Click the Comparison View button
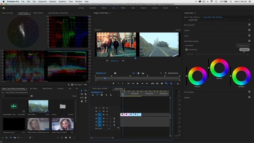This screenshot has height=143, width=254. tap(242, 46)
